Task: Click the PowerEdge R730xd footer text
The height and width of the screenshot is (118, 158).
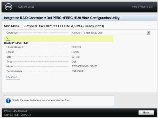Action: (15, 111)
